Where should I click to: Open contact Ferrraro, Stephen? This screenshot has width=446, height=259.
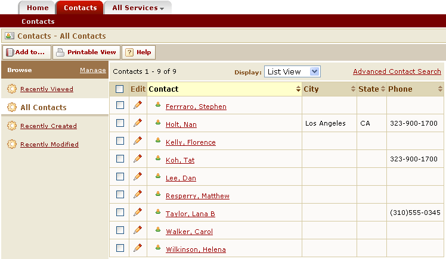coord(196,107)
